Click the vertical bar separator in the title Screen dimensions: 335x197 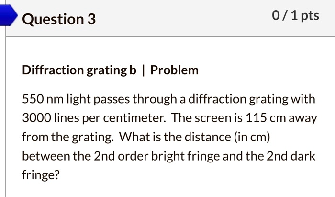tap(144, 70)
